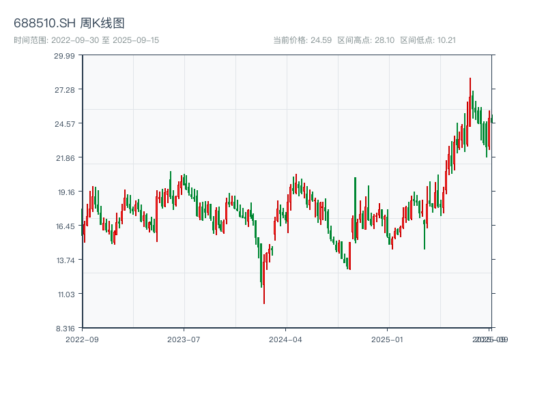Viewport: 546px width, 409px height.
Task: Click the tallest red candlestick at the 28.10 peak
Action: click(470, 102)
